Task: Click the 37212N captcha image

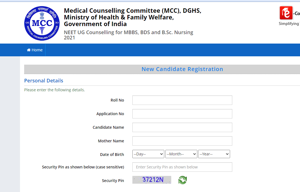Action: pos(152,180)
